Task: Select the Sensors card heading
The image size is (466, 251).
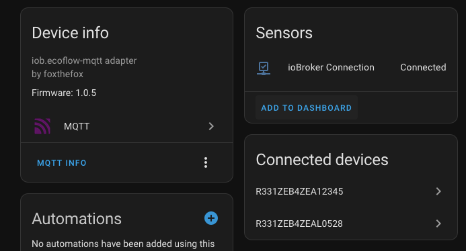Action: click(x=284, y=33)
